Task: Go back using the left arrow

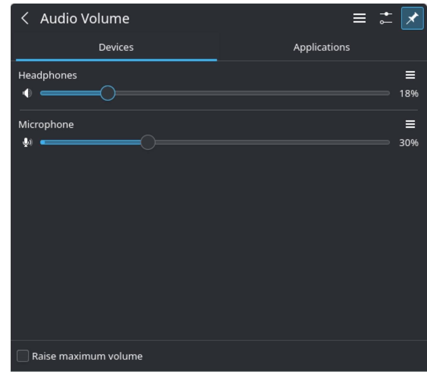Action: [x=25, y=18]
